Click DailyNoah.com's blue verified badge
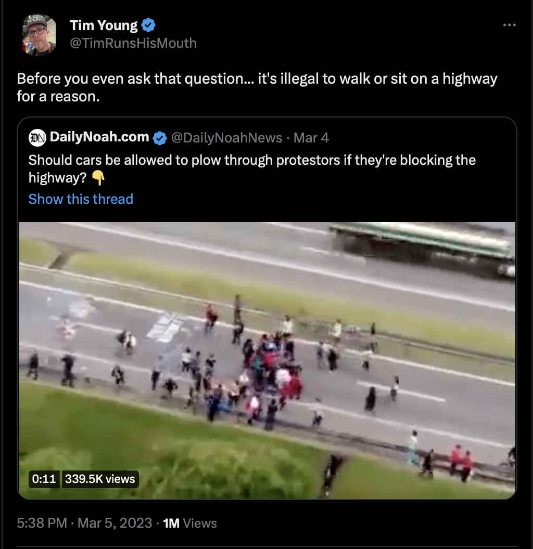The image size is (533, 549). [x=160, y=138]
